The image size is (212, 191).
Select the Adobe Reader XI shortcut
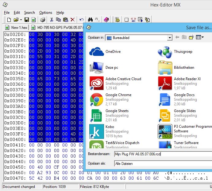179,84
